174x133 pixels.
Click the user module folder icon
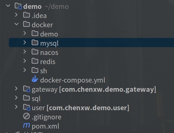click(x=26, y=107)
